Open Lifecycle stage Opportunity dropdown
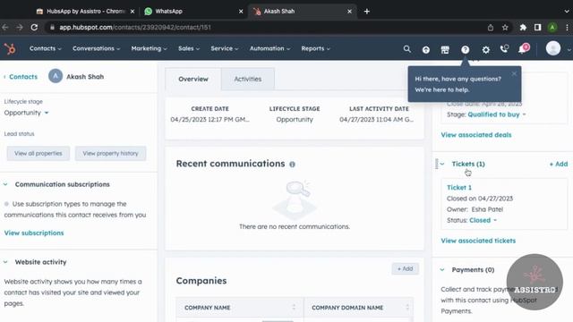Image resolution: width=573 pixels, height=322 pixels. click(x=26, y=113)
